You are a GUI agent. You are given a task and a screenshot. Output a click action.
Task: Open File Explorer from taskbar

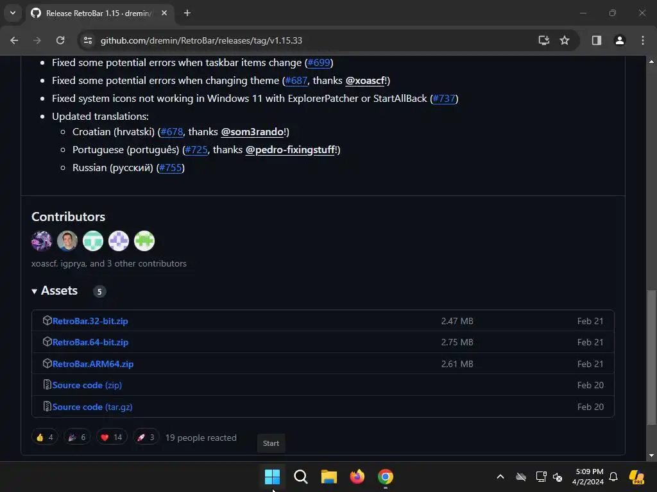click(x=329, y=477)
